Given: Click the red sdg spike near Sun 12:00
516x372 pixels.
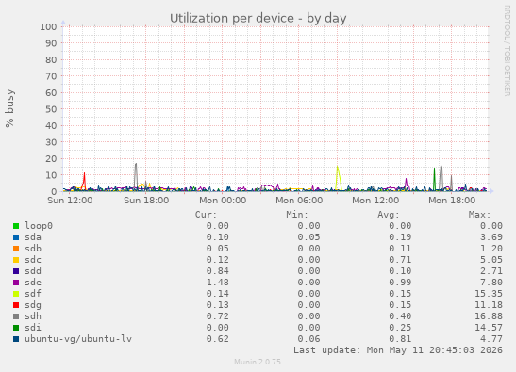Looking at the screenshot, I should point(84,181).
